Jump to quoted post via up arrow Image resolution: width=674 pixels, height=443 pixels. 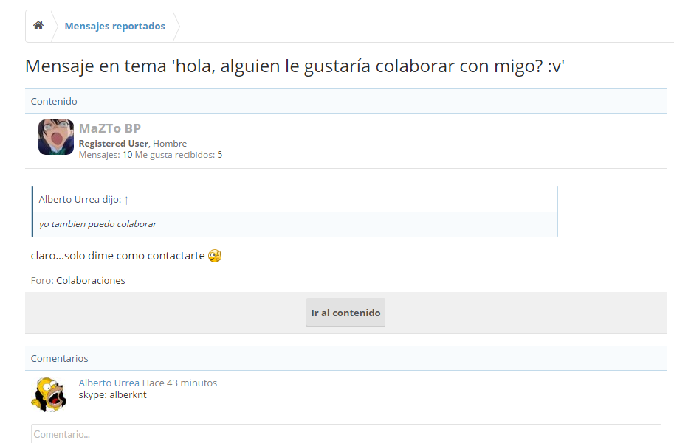[x=126, y=200]
